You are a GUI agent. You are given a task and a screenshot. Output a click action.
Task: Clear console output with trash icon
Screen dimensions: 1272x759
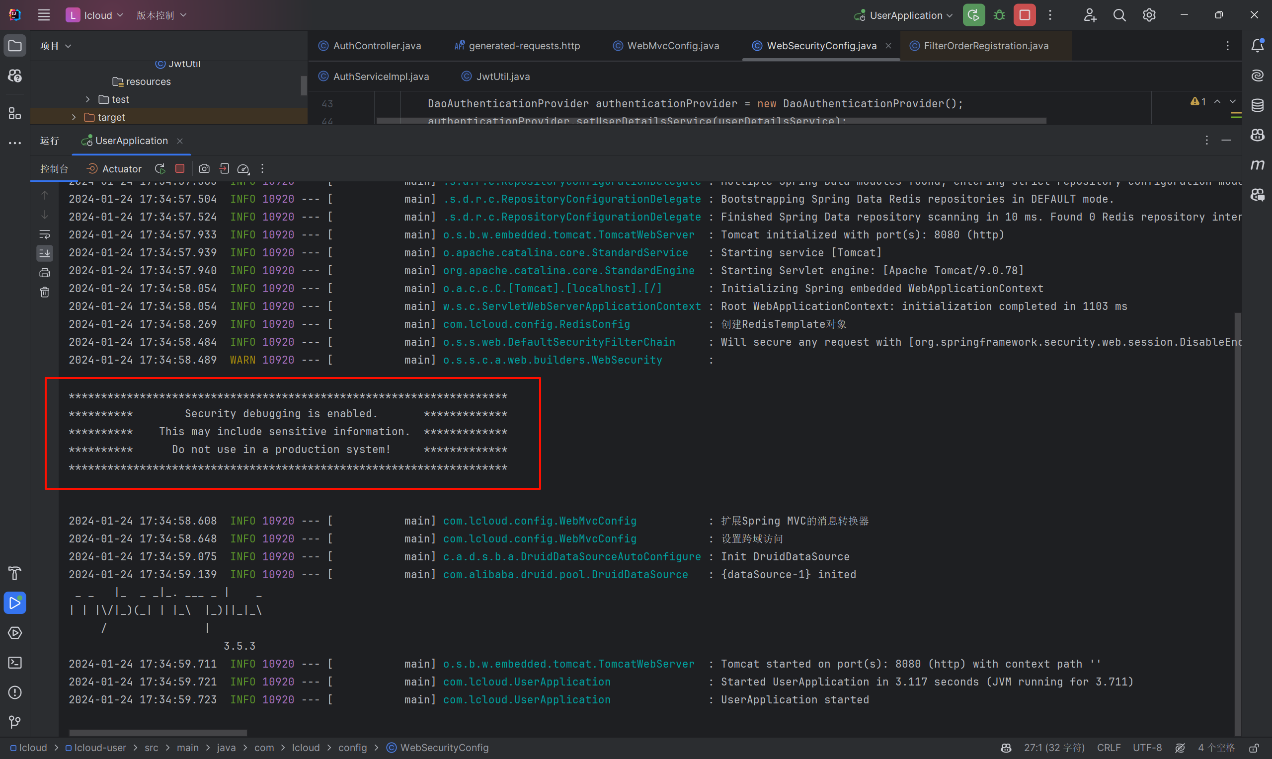pyautogui.click(x=45, y=292)
